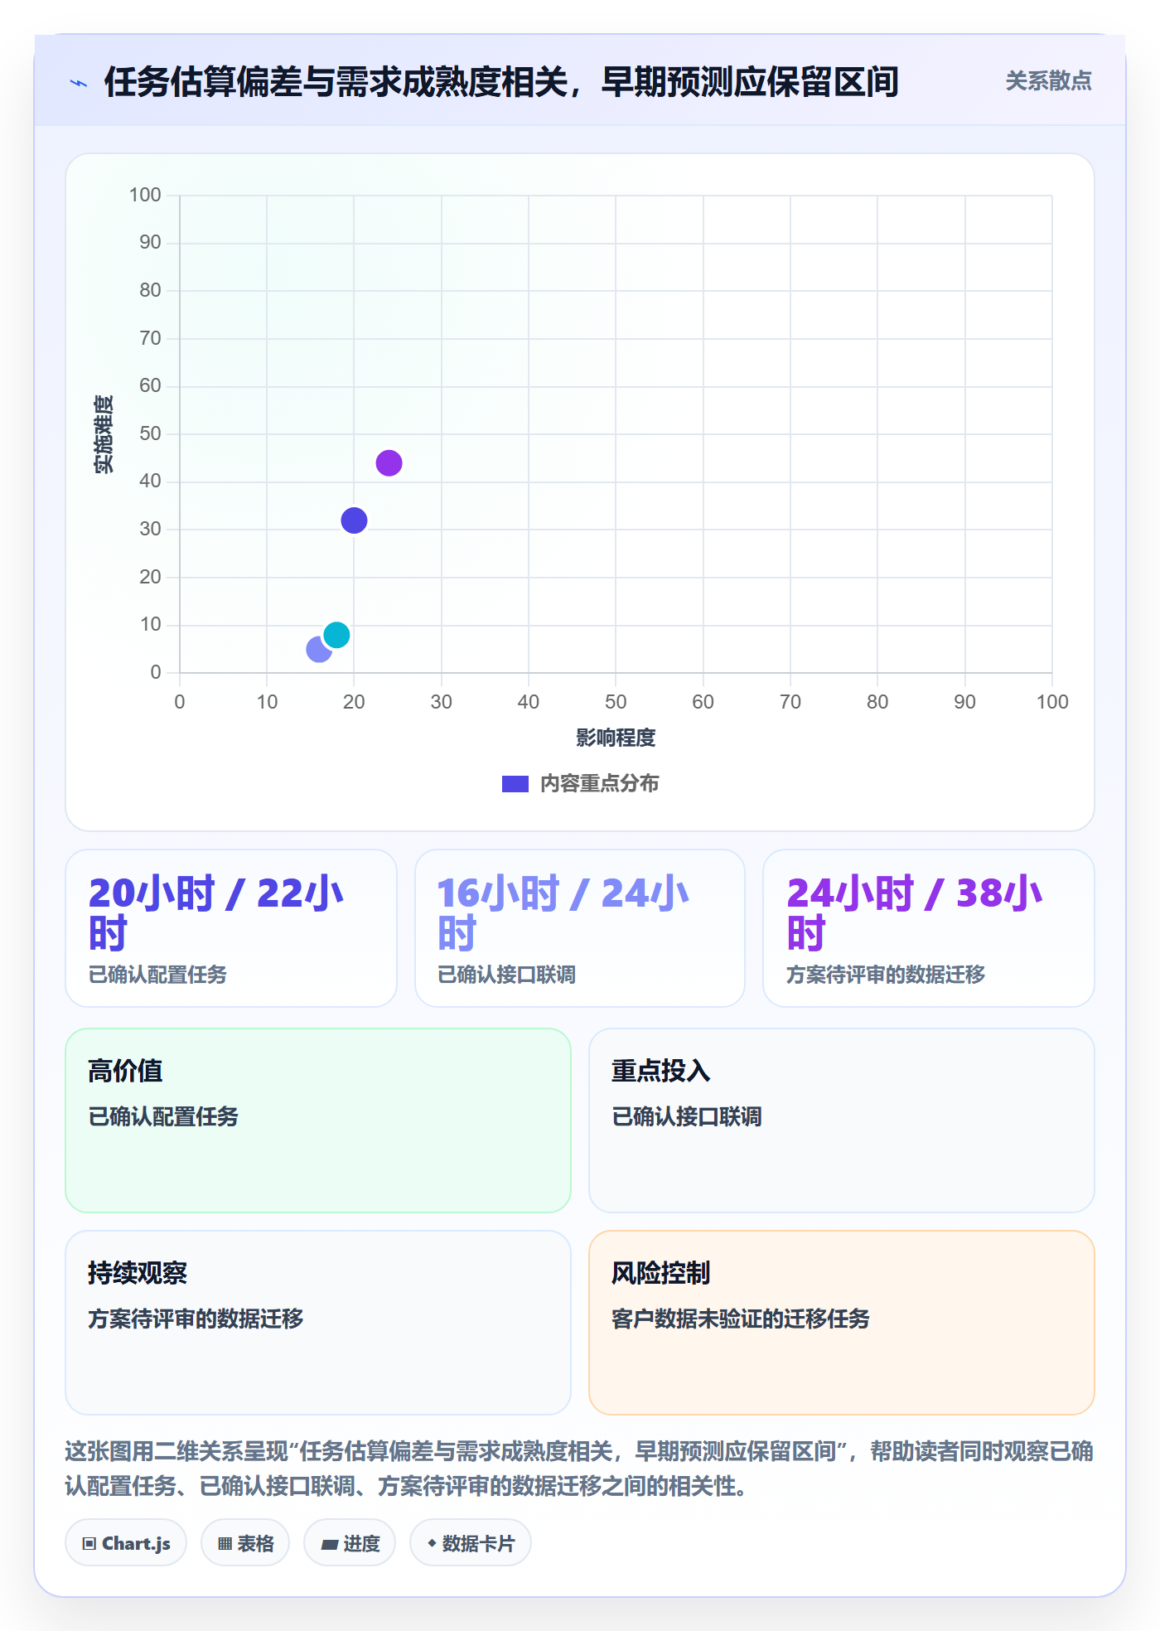Click the 表格 tag chip
This screenshot has width=1160, height=1631.
click(245, 1543)
